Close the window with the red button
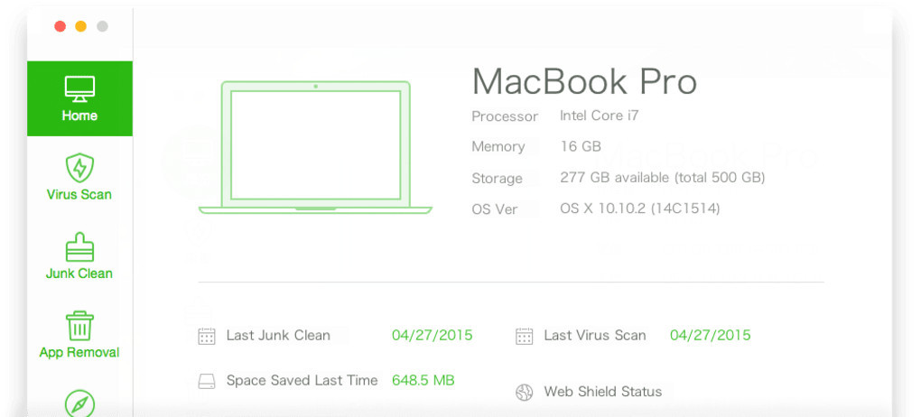Image resolution: width=921 pixels, height=417 pixels. (60, 26)
